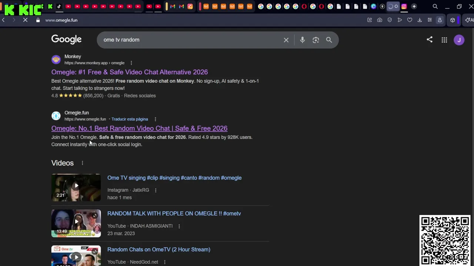Open Ome TV singing video link
The image size is (474, 266).
coord(174,178)
